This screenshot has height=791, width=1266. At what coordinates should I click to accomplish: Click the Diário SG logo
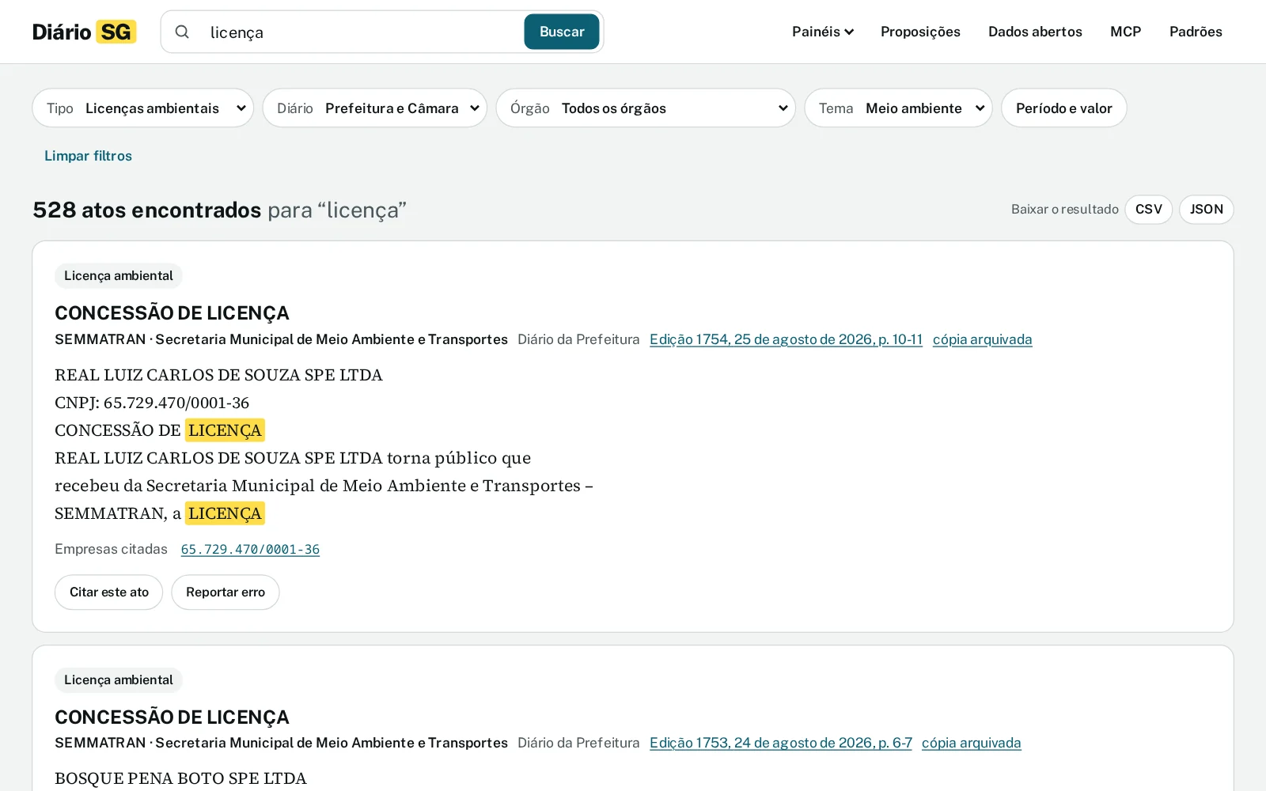84,32
